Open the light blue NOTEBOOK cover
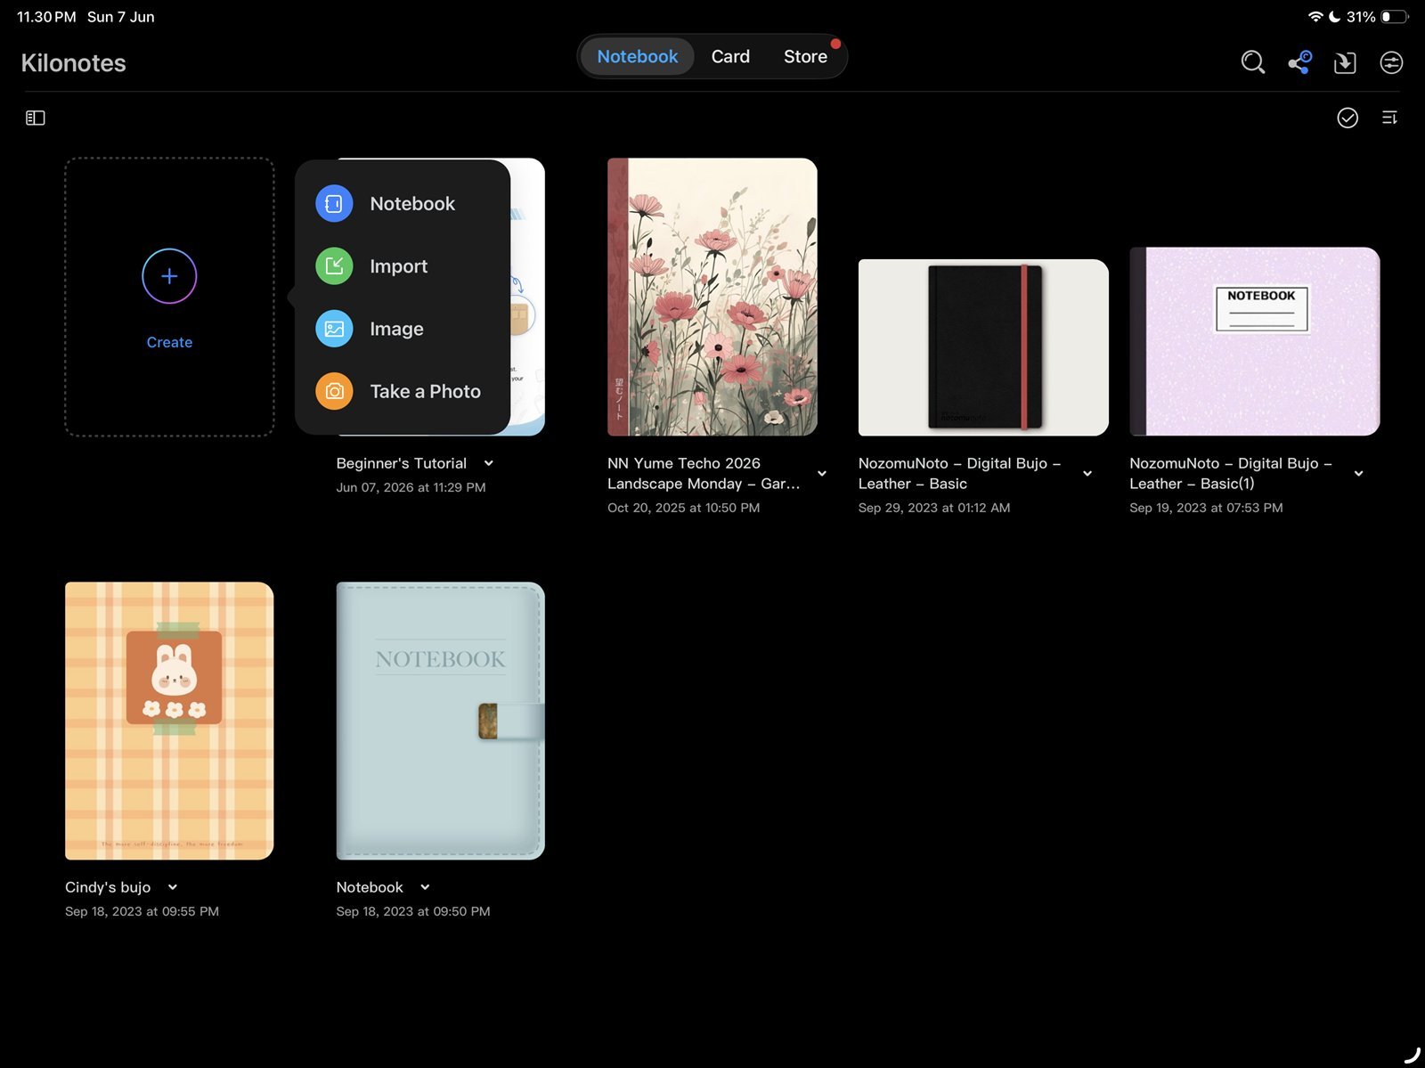This screenshot has width=1425, height=1068. tap(440, 721)
